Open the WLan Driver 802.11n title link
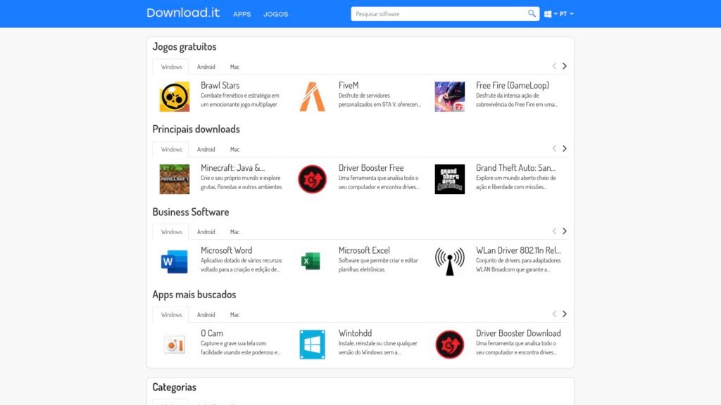721x405 pixels. (518, 250)
